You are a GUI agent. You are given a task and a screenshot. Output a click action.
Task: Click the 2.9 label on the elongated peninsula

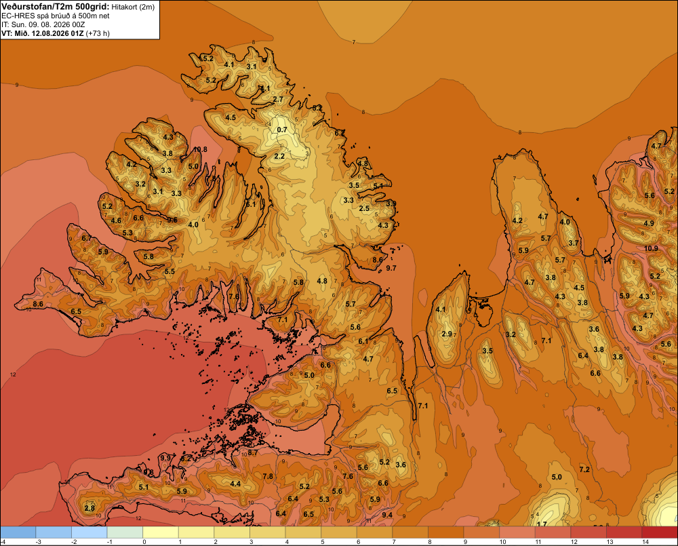coord(447,334)
